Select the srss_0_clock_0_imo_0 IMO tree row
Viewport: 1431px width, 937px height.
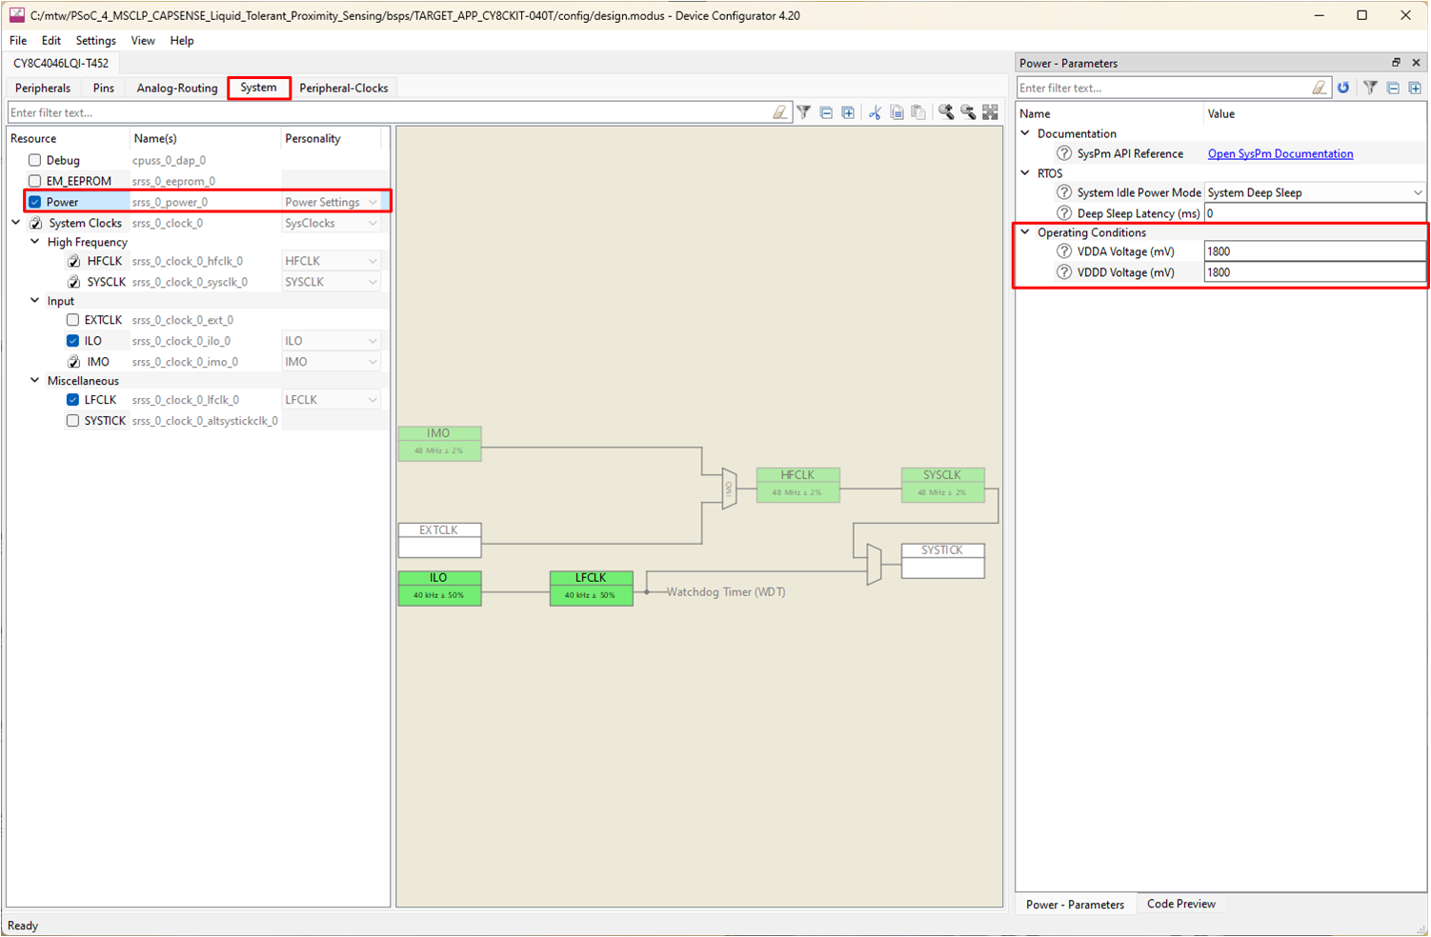click(x=194, y=362)
